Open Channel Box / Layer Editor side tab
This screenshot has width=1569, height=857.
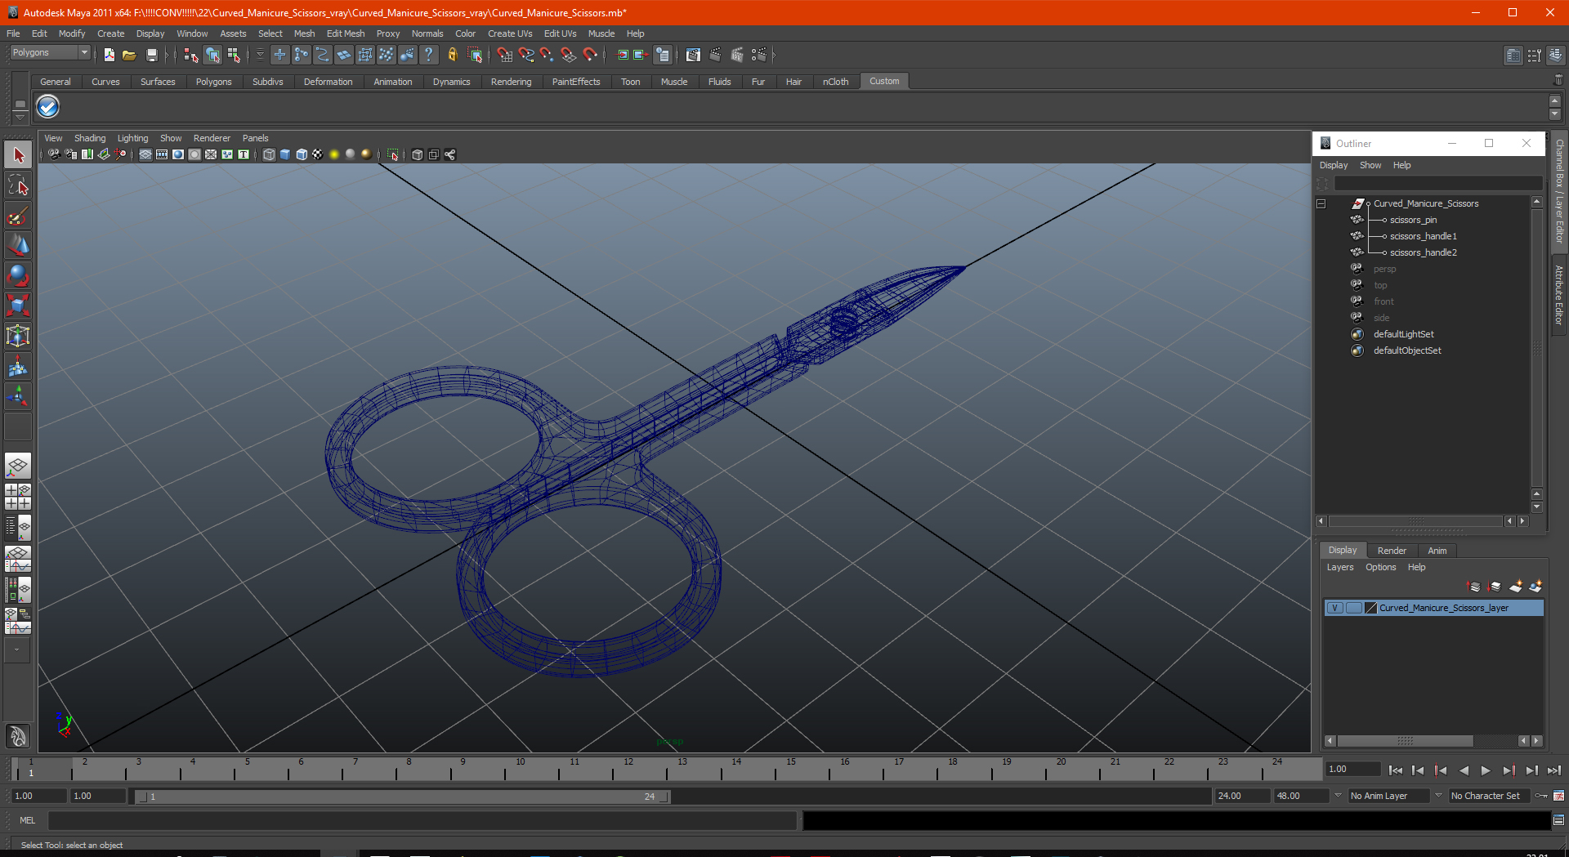tap(1559, 190)
